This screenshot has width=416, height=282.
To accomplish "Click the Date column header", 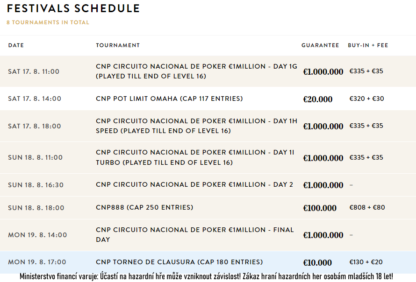I will [x=16, y=45].
